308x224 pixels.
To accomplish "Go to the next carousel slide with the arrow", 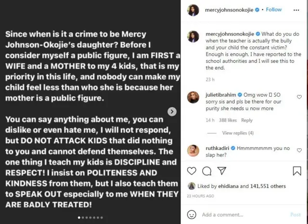I will (x=172, y=112).
